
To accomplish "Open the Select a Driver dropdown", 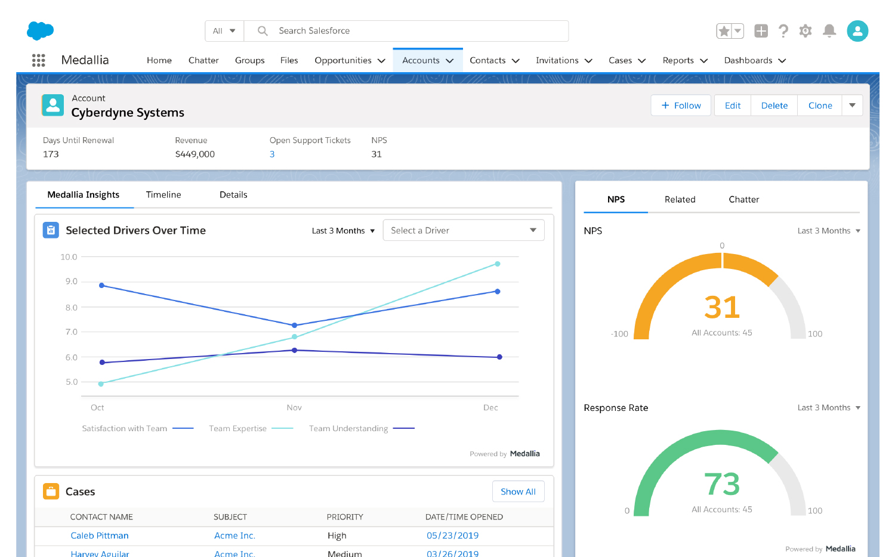I will point(464,230).
